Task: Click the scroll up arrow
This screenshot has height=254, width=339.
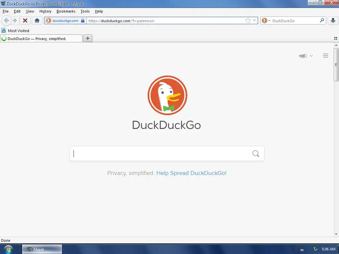Action: point(336,45)
